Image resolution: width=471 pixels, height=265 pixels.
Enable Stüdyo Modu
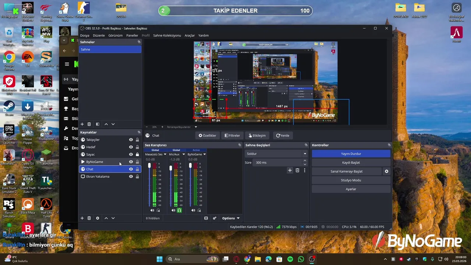(x=351, y=180)
